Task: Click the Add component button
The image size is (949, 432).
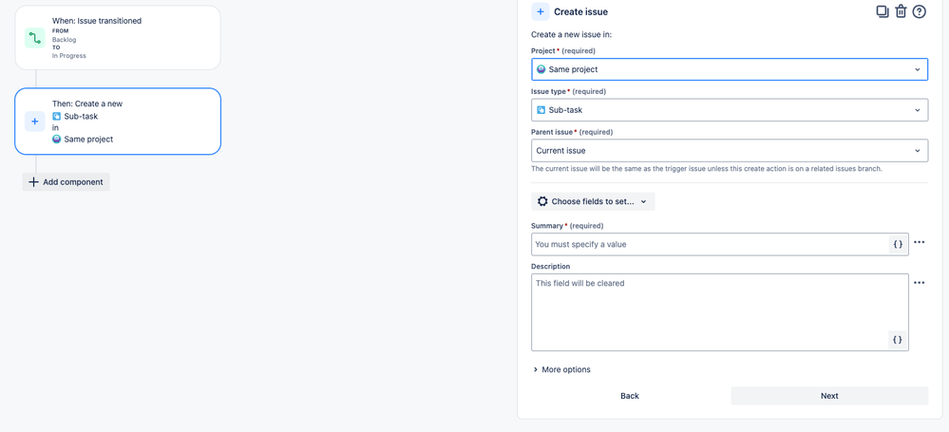Action: [66, 182]
